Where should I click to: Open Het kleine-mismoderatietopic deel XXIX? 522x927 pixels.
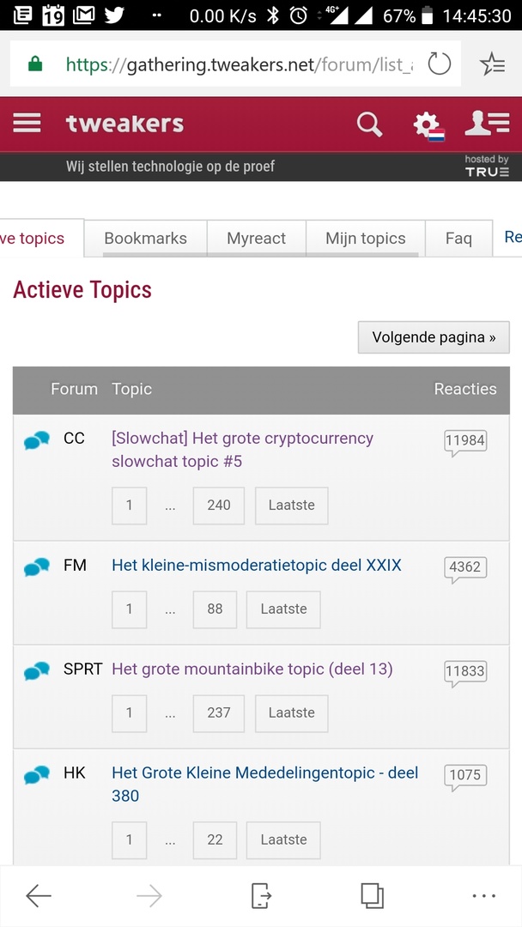click(x=257, y=566)
